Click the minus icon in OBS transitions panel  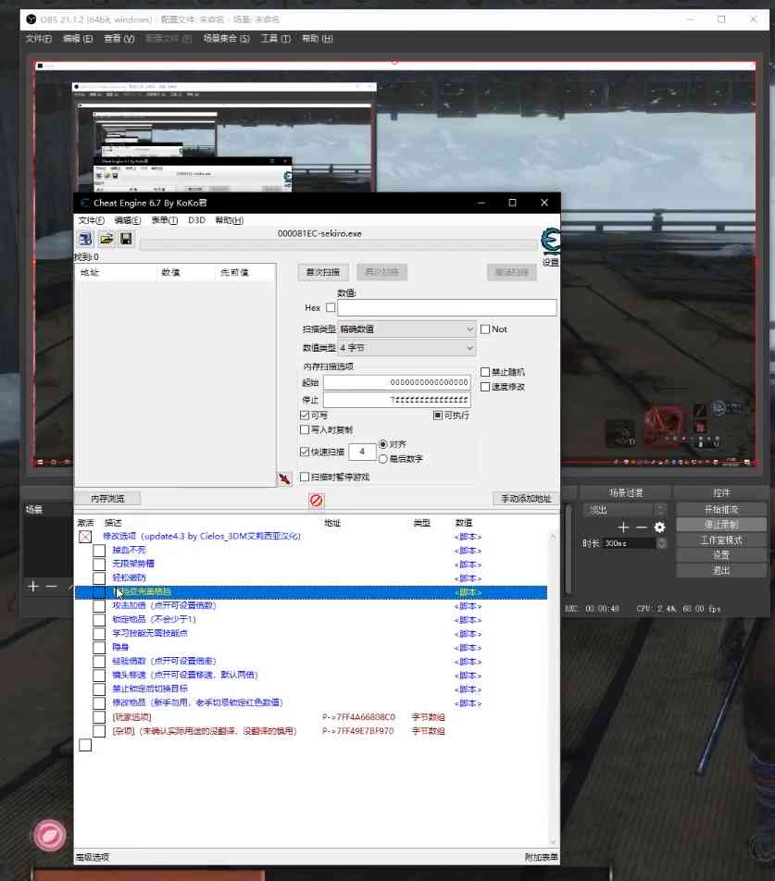point(642,527)
